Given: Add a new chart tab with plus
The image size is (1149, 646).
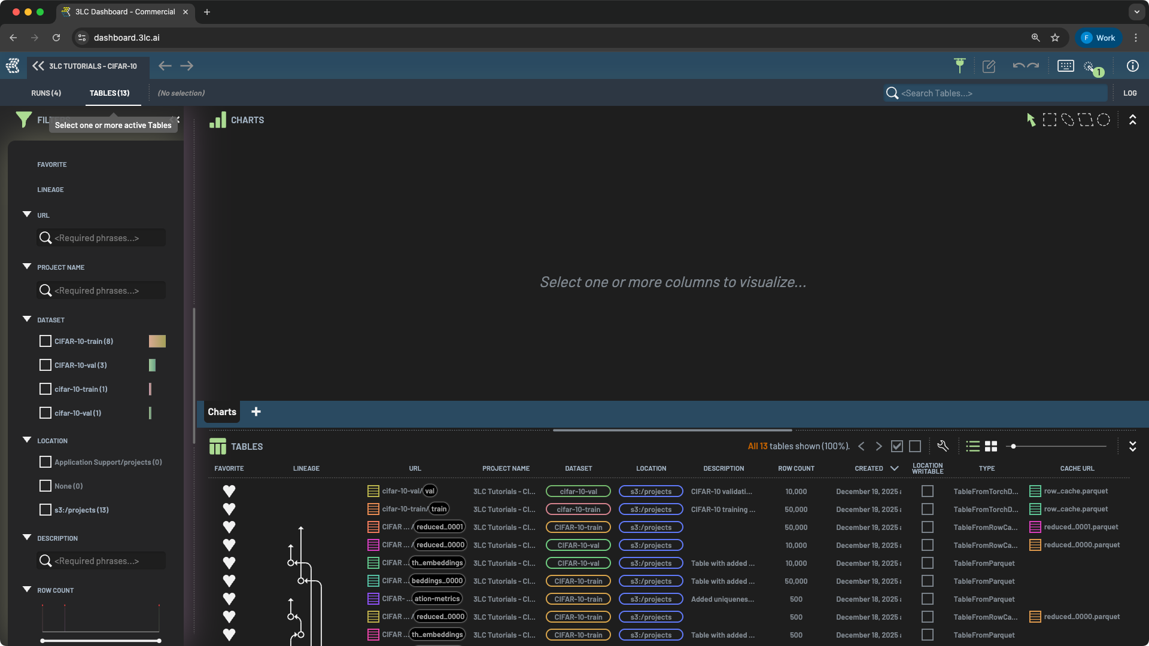Looking at the screenshot, I should point(256,412).
